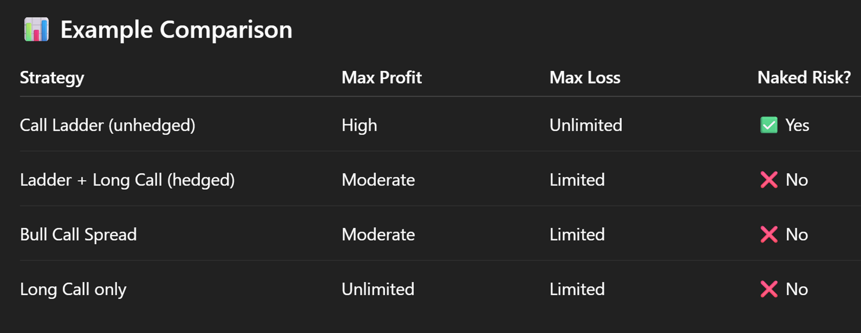This screenshot has width=861, height=333.
Task: Click the Naked Risk? column header
Action: (x=804, y=78)
